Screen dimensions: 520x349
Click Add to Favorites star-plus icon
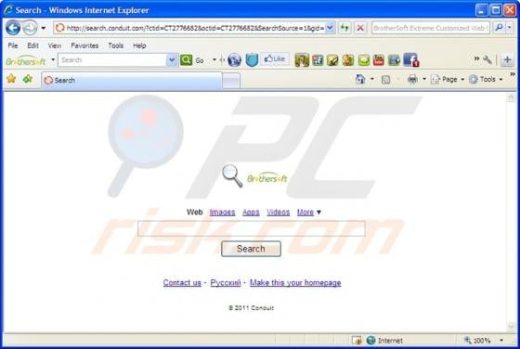click(28, 79)
